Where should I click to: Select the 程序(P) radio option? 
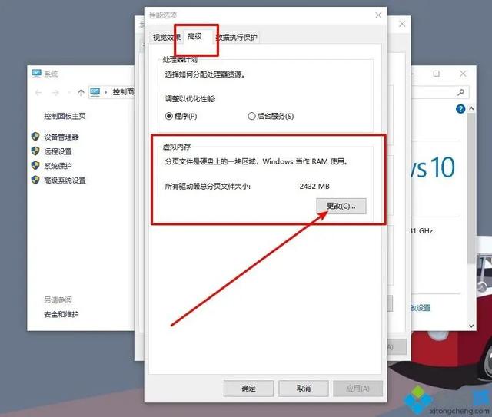(181, 116)
